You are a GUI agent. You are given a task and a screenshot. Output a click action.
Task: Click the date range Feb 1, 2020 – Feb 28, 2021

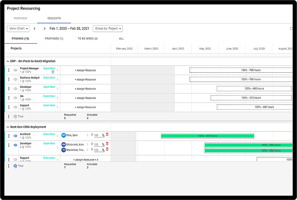(69, 29)
